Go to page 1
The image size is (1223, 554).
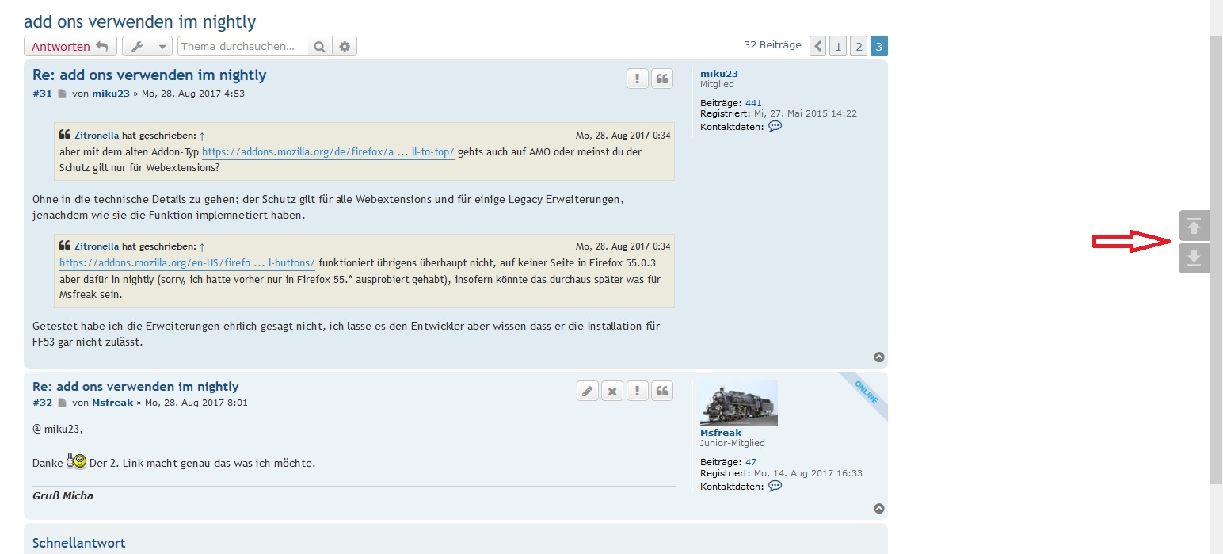(838, 46)
